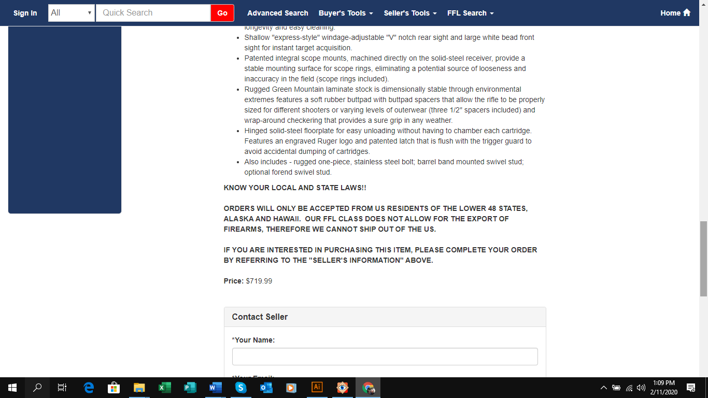Expand the All category dropdown
This screenshot has width=708, height=398.
click(x=72, y=13)
